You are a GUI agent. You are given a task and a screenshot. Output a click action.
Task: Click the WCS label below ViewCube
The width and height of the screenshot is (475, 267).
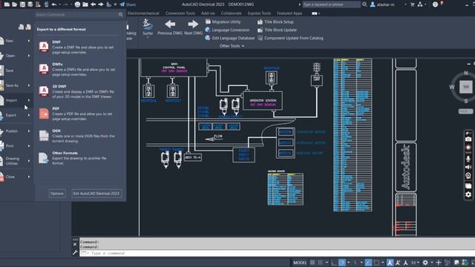(465, 111)
